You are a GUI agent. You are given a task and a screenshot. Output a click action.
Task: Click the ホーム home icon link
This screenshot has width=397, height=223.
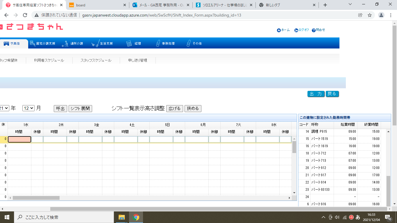279,30
